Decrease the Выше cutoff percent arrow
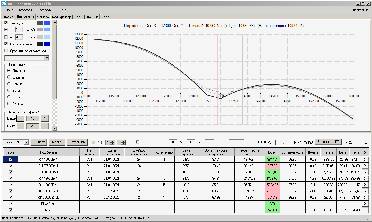Screen dimensions: 372x222 point(20,118)
